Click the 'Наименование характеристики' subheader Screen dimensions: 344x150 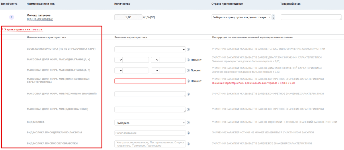pos(46,37)
